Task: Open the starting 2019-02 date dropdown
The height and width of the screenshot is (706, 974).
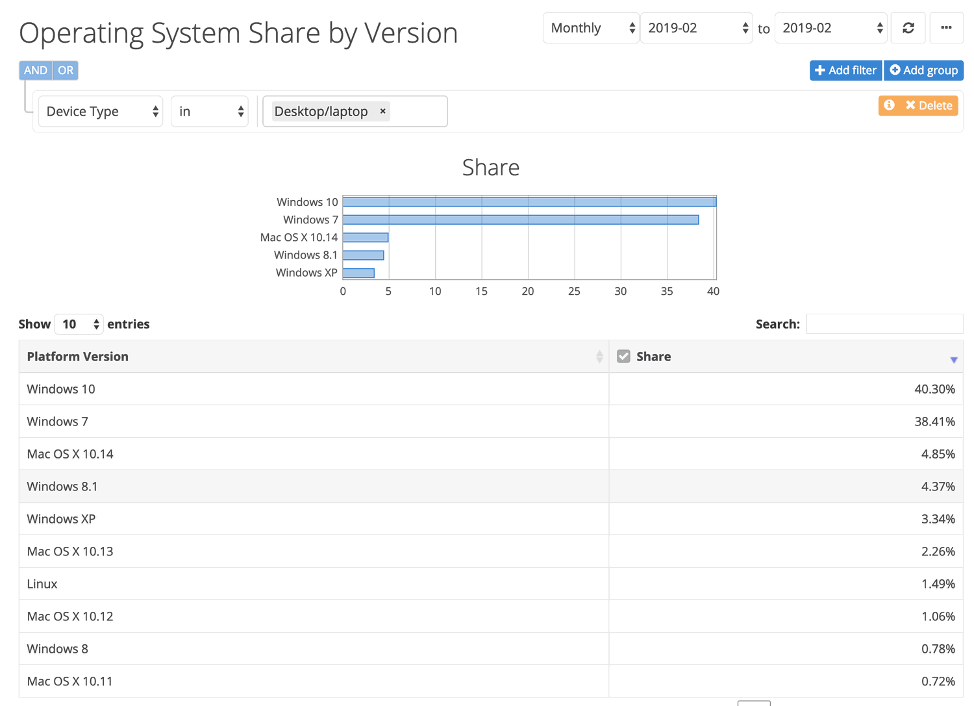Action: pos(696,28)
